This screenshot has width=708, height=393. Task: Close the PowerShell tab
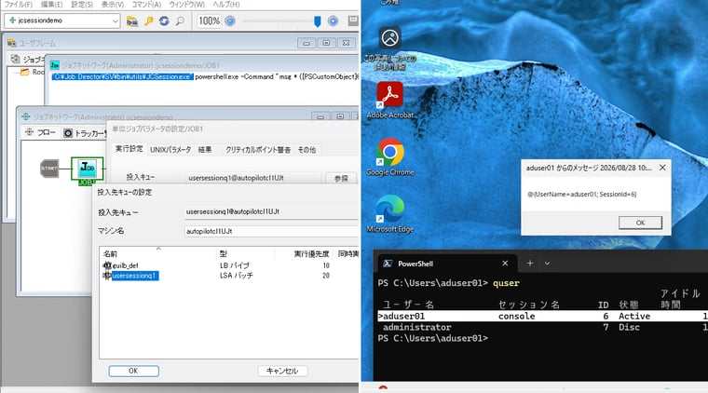pos(505,264)
